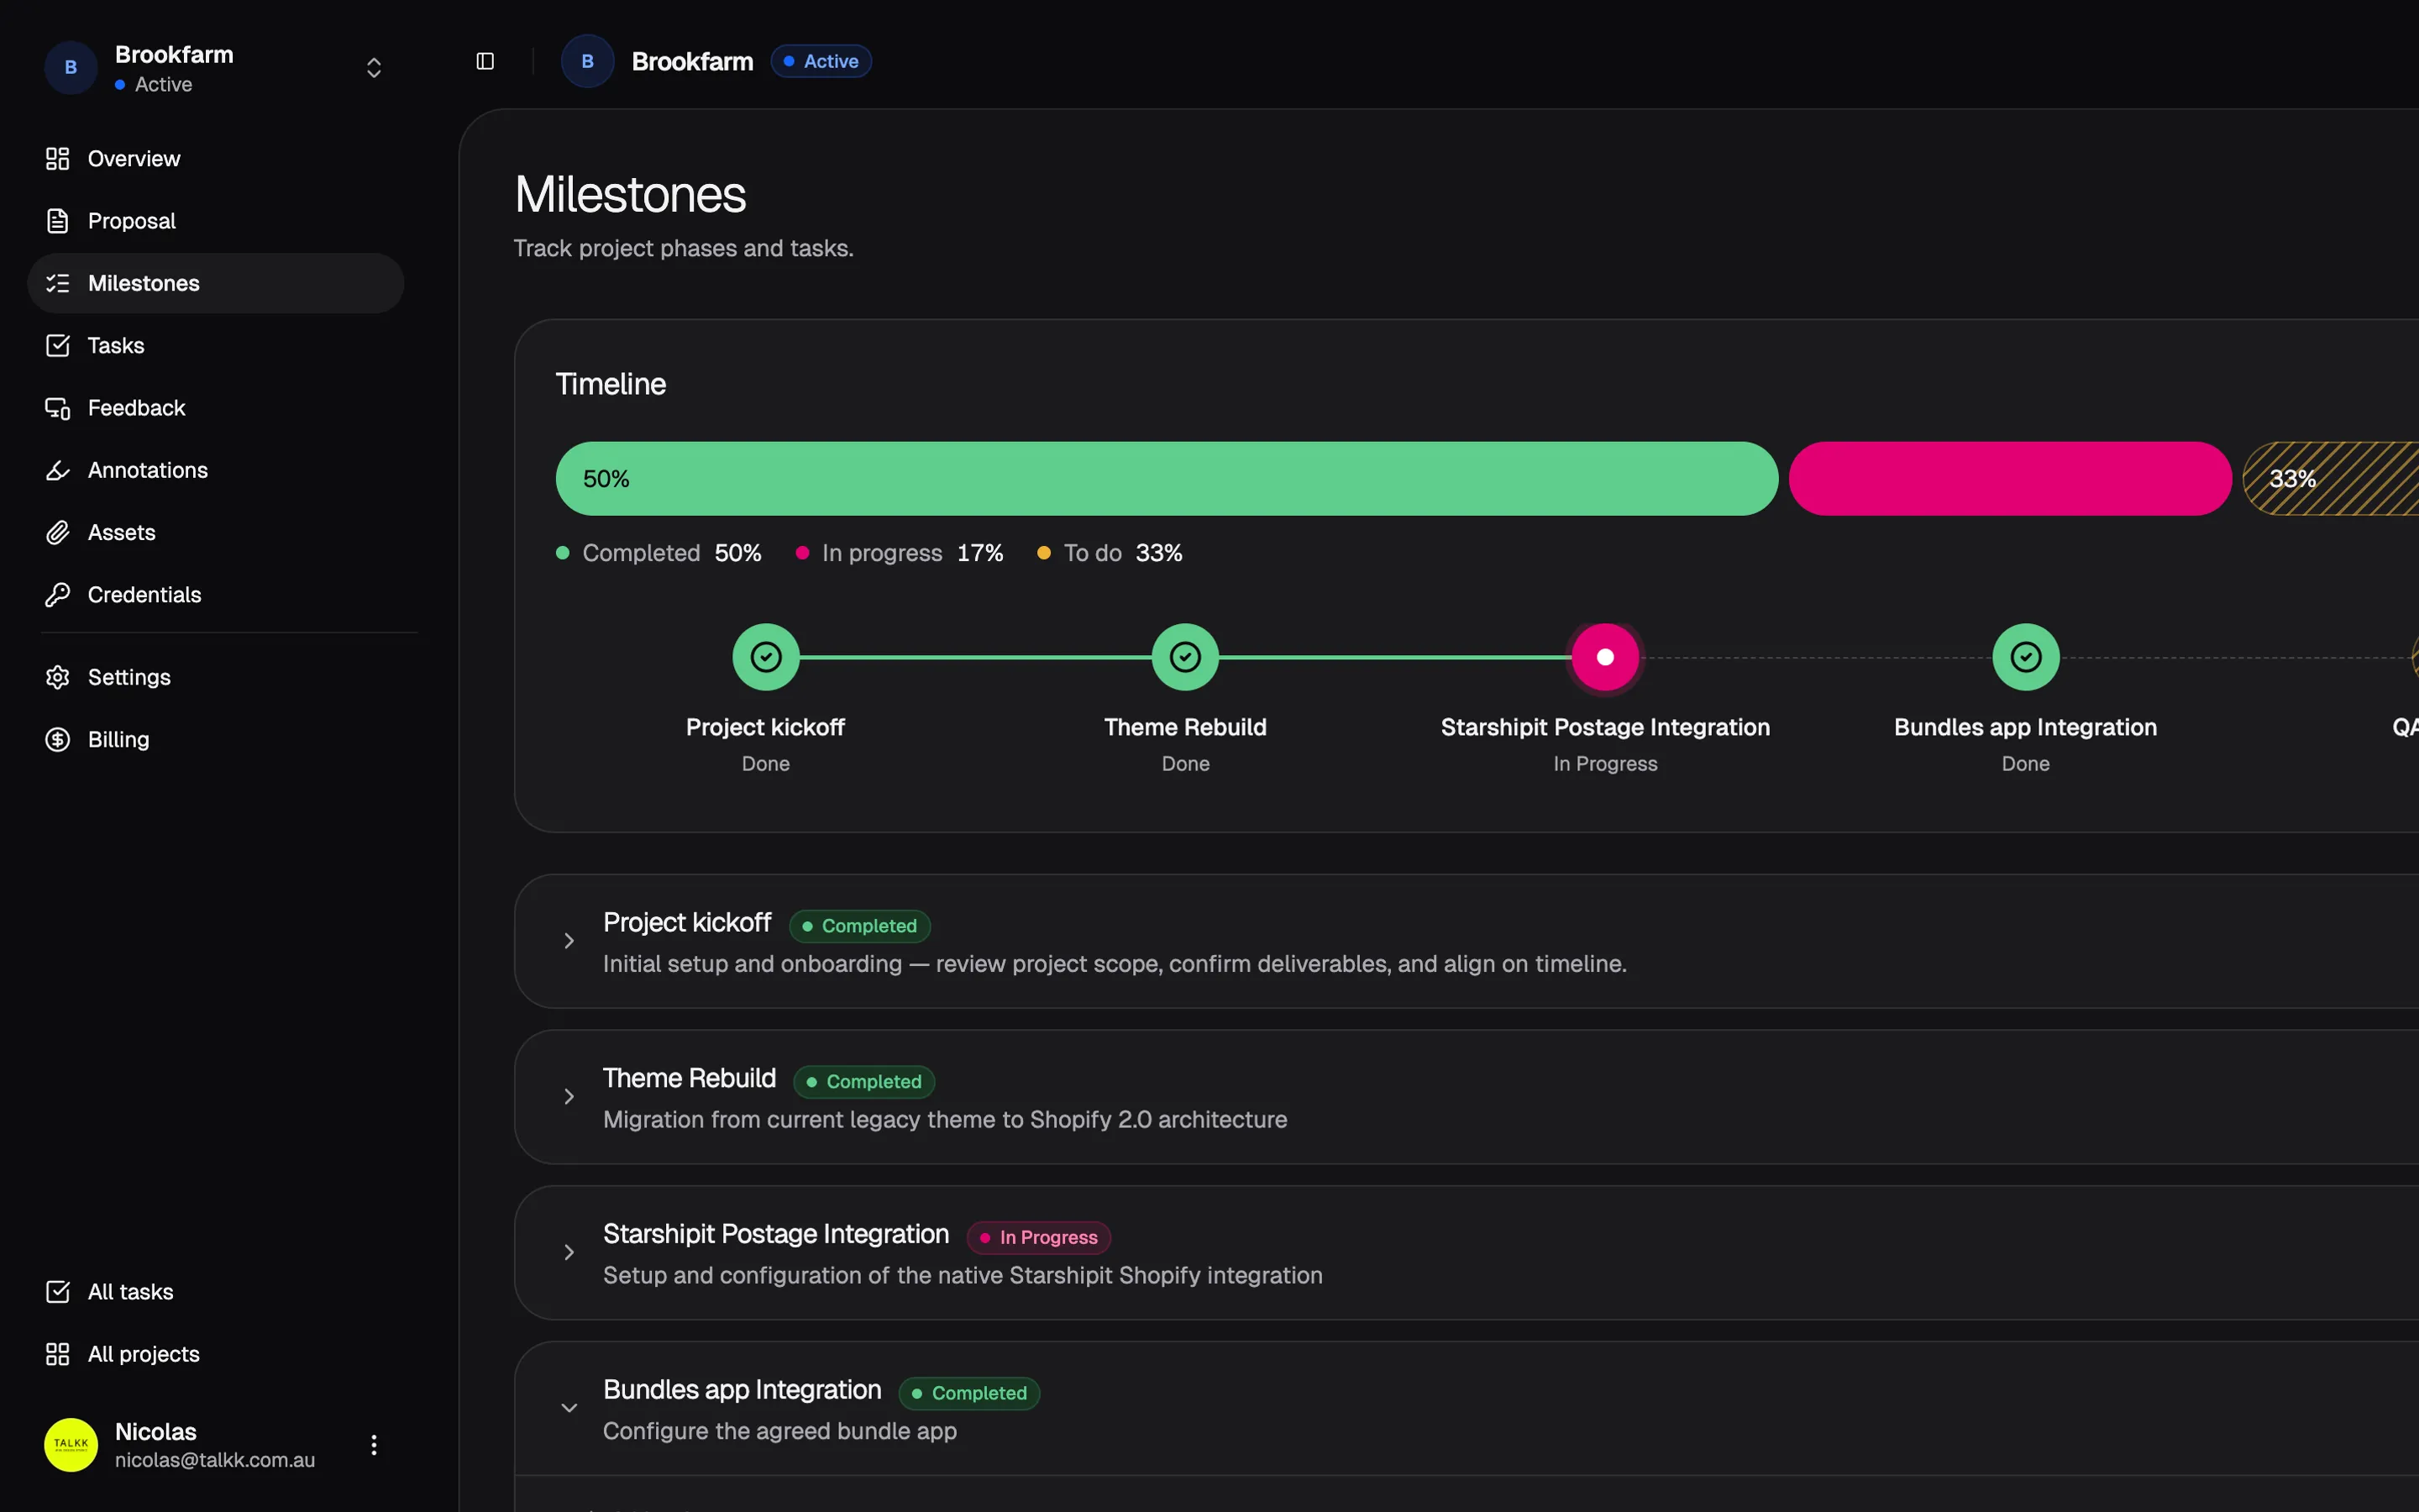Go to Billing
This screenshot has height=1512, width=2419.
click(216, 739)
